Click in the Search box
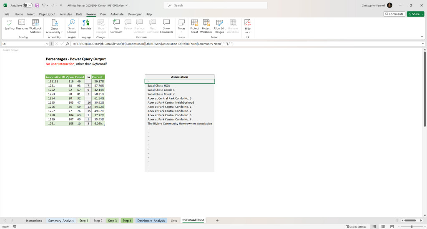427x229 pixels. [x=215, y=5]
